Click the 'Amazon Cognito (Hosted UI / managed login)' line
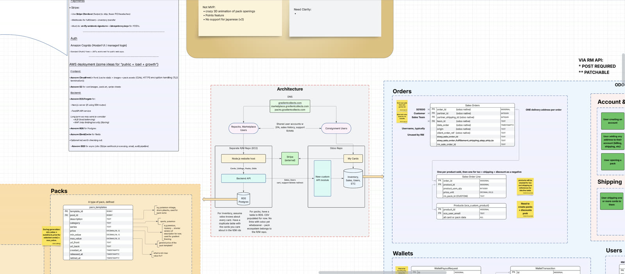Viewport: 625px width, 274px height. click(98, 45)
